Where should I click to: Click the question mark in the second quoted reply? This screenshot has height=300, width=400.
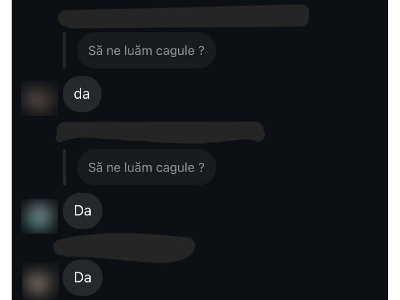[x=201, y=168]
